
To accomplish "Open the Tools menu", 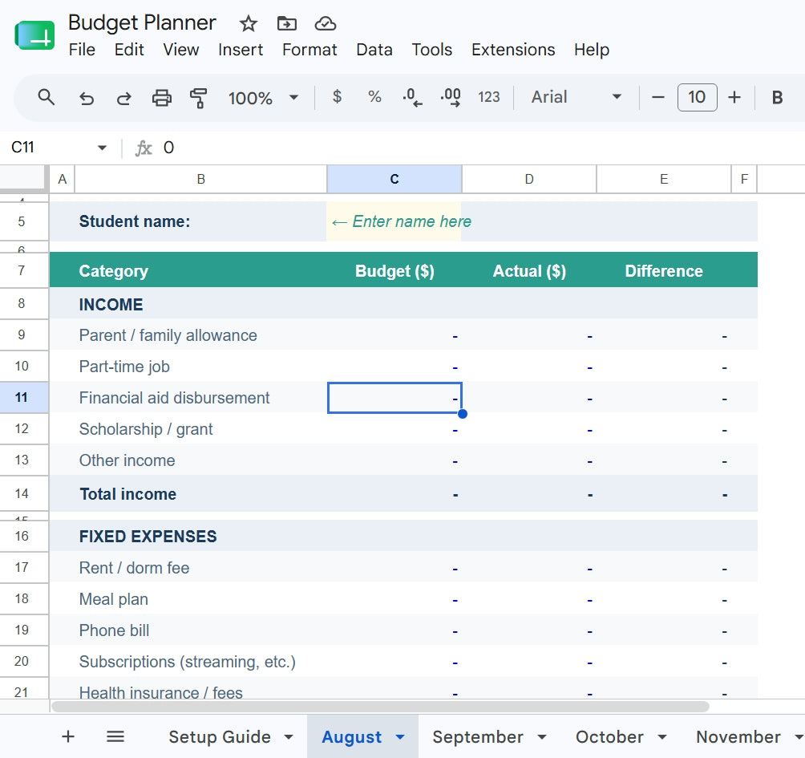I will coord(431,50).
